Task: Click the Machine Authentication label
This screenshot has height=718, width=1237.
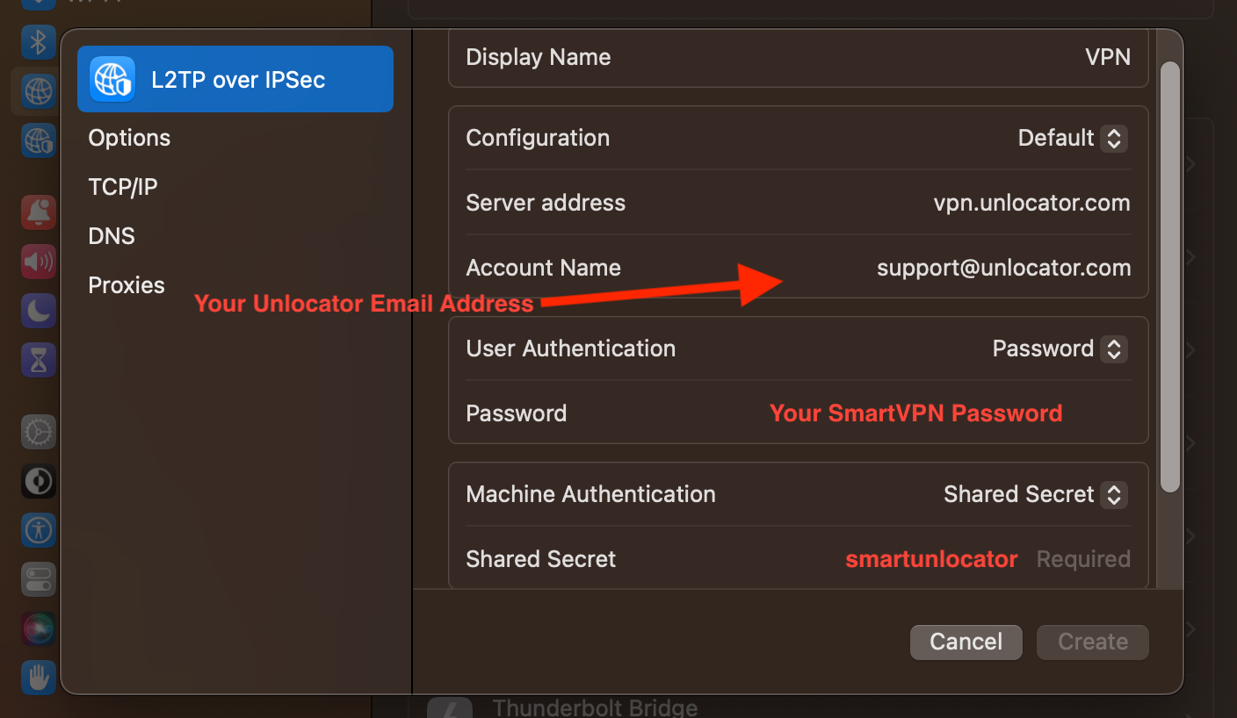Action: [591, 494]
